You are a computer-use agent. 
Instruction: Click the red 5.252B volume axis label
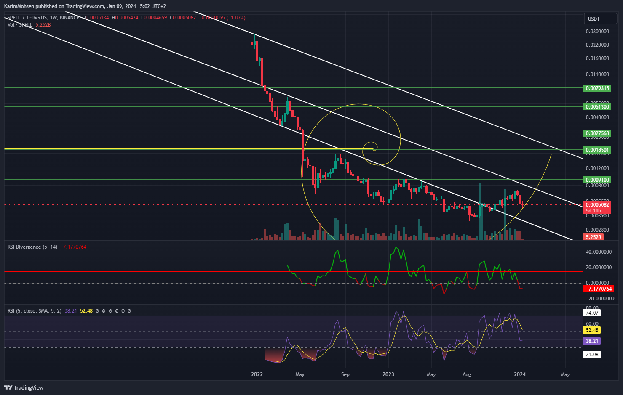coord(593,237)
